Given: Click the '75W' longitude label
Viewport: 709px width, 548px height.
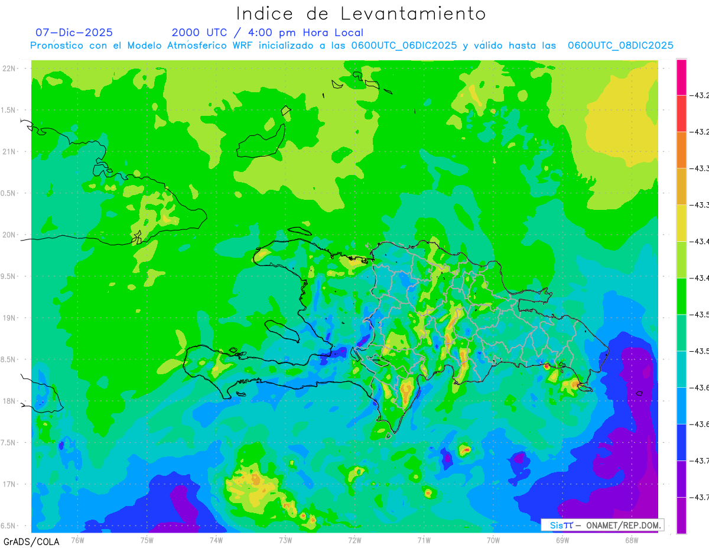Looking at the screenshot, I should (x=147, y=540).
